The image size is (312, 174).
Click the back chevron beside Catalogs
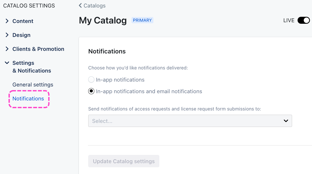[80, 5]
